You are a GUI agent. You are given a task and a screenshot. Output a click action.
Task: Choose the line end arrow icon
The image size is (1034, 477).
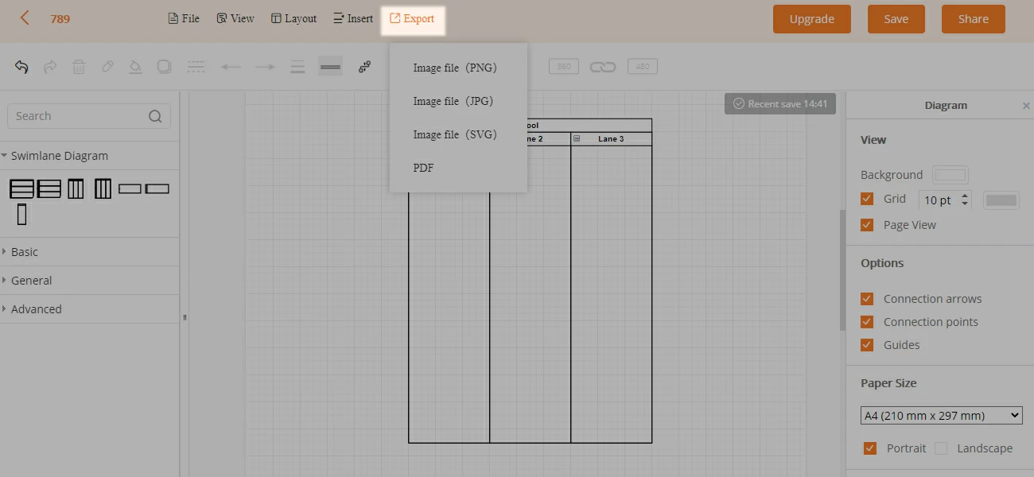265,67
